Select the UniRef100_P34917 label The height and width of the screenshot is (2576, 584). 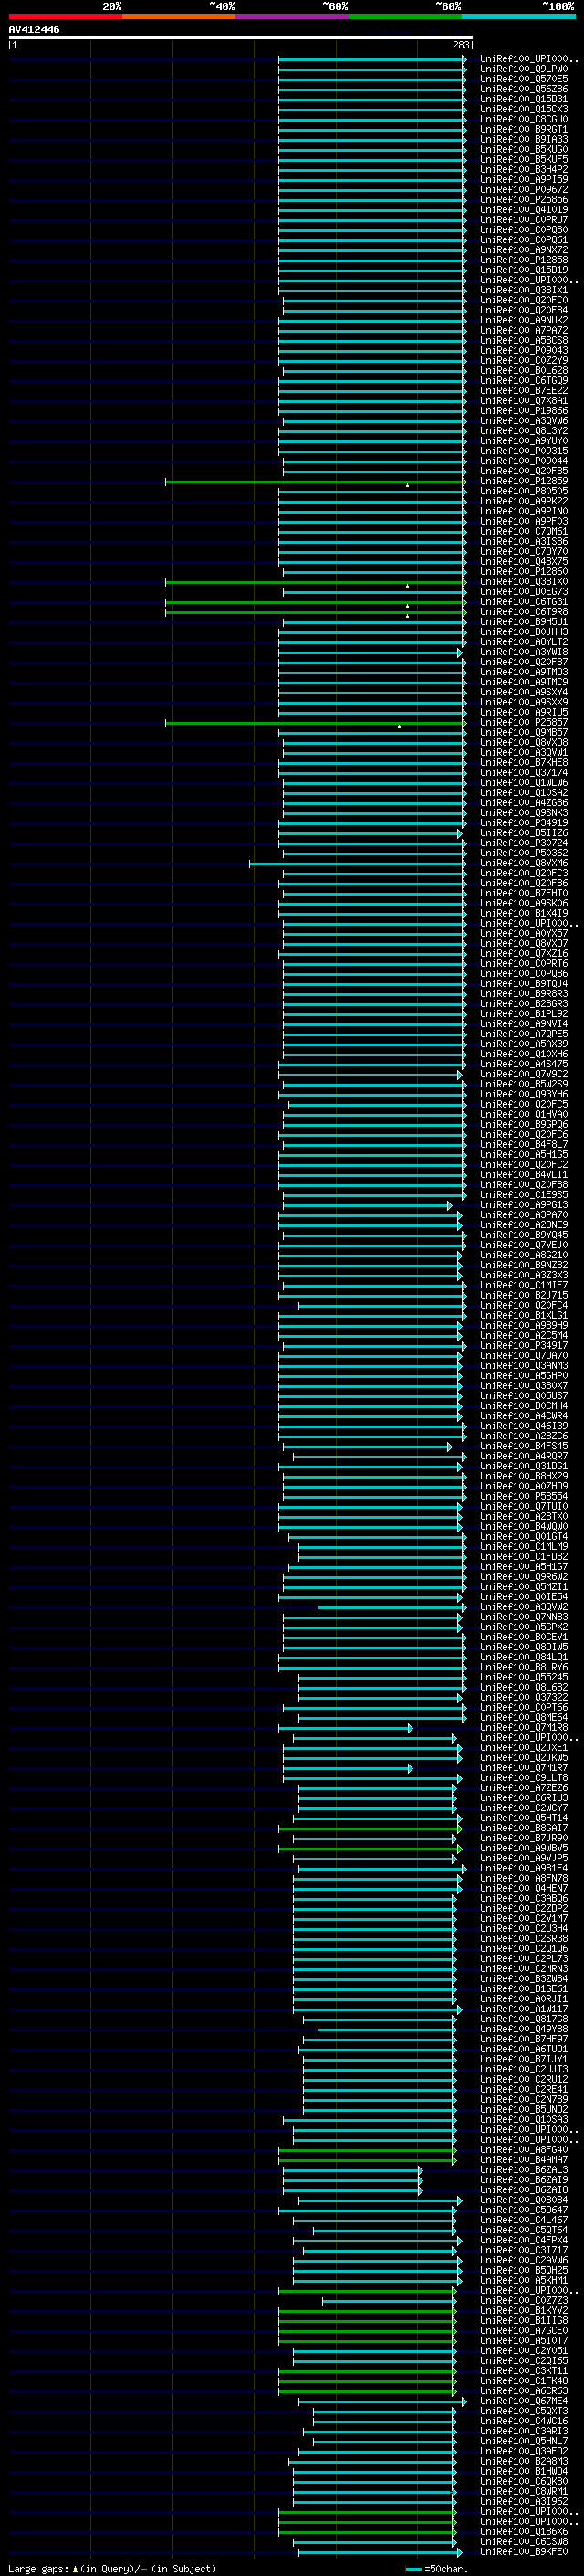click(x=524, y=1346)
